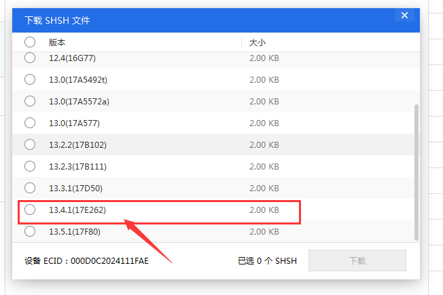Select the highlighted 13.4.1(17E262) radio button
Viewport: 443px width, 295px height.
pos(30,210)
